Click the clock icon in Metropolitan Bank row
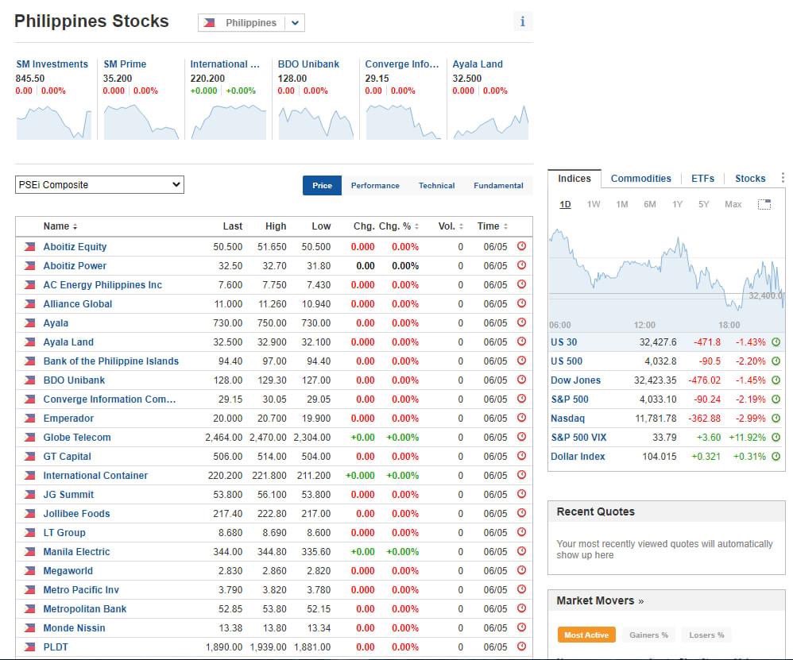793x660 pixels. click(x=521, y=608)
